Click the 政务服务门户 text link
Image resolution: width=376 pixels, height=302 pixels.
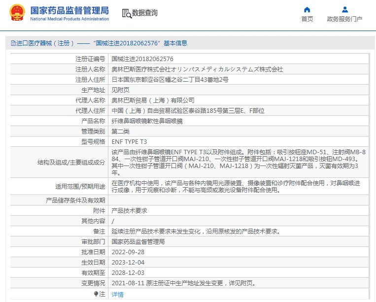344,19
